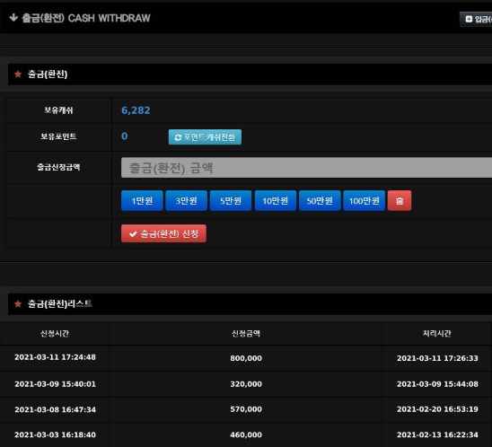
Task: Click the 신청시간 column header
Action: 55,333
